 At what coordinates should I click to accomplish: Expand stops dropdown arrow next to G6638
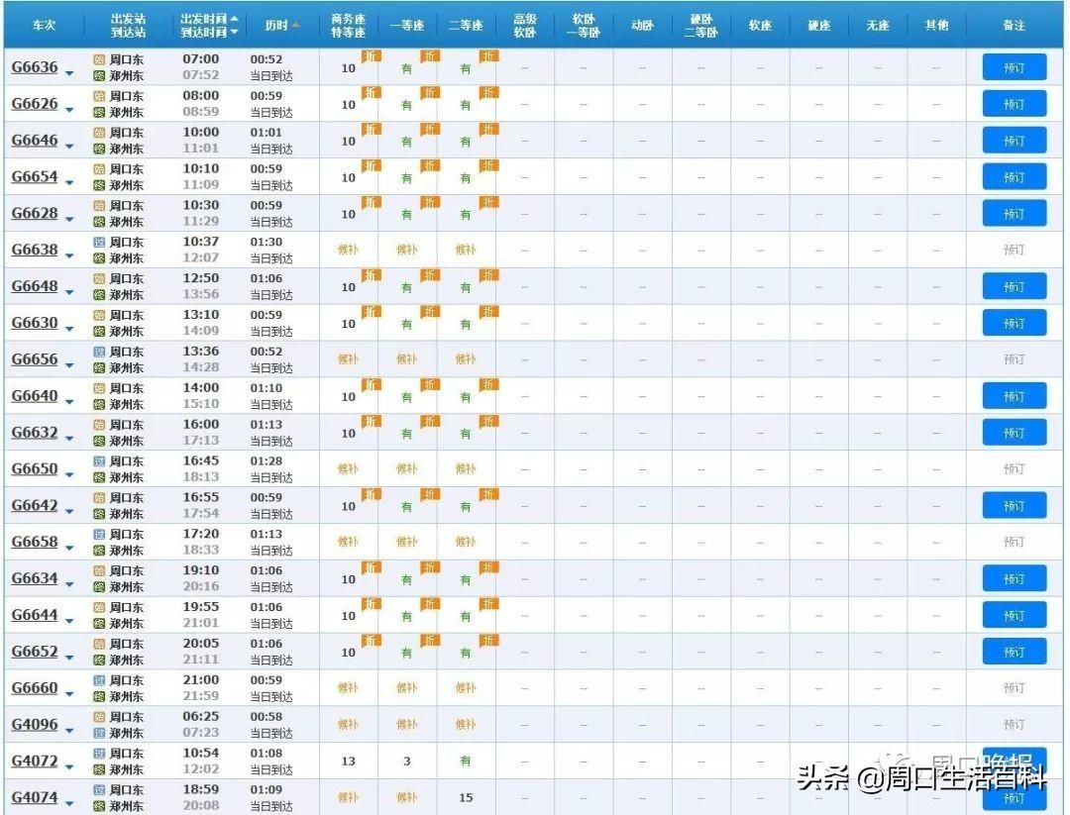pos(69,255)
